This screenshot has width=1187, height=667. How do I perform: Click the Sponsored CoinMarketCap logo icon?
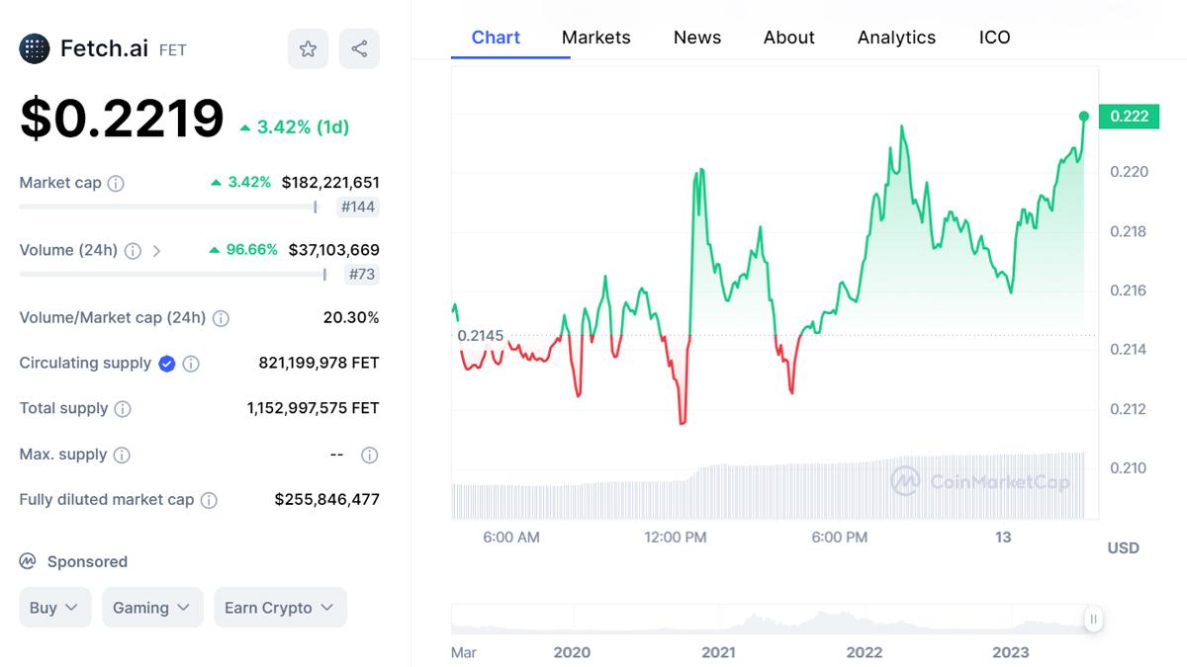tap(28, 561)
